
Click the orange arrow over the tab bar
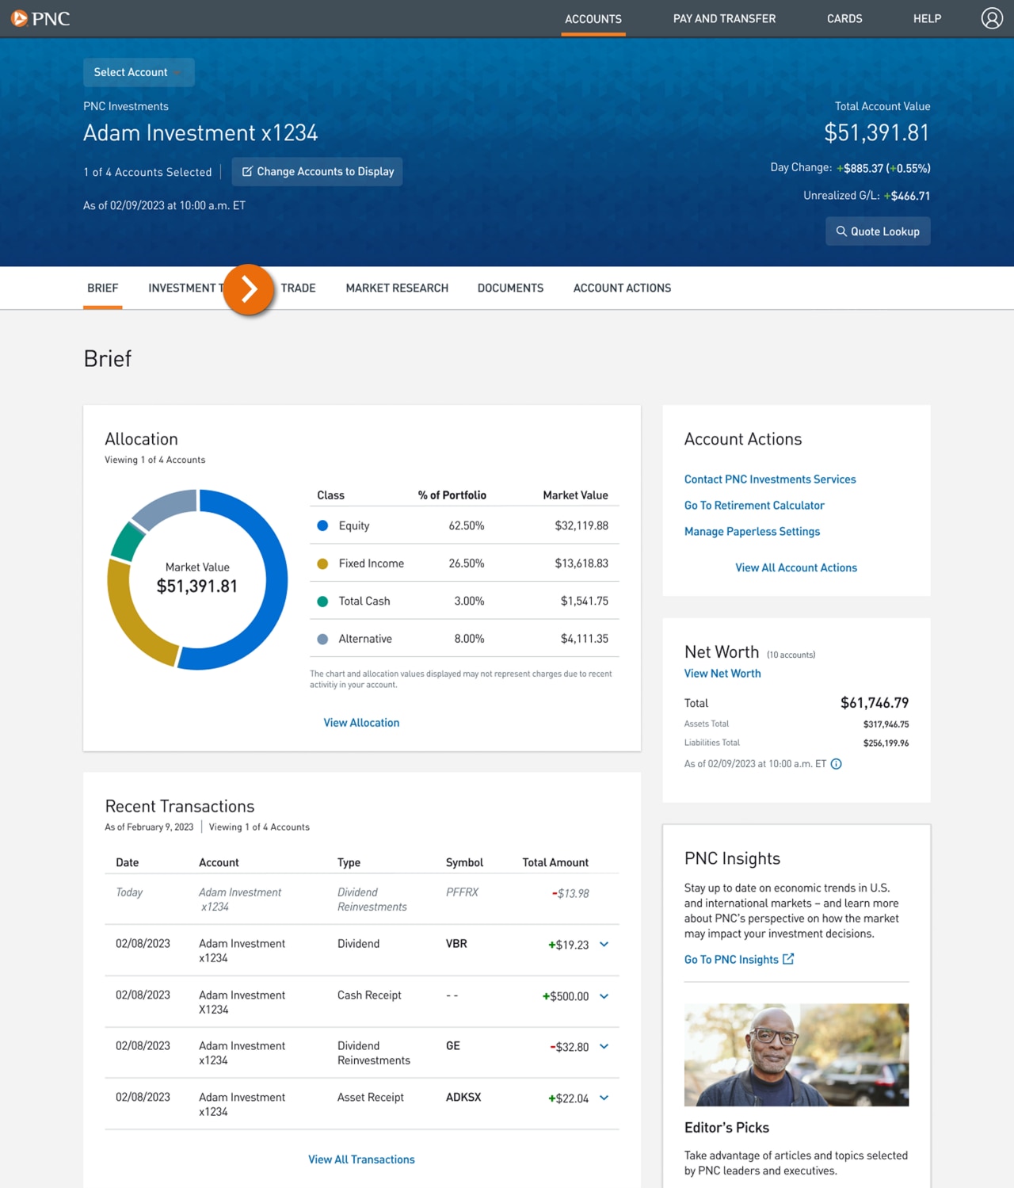click(249, 290)
